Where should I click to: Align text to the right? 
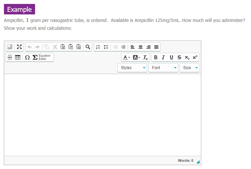pyautogui.click(x=148, y=47)
